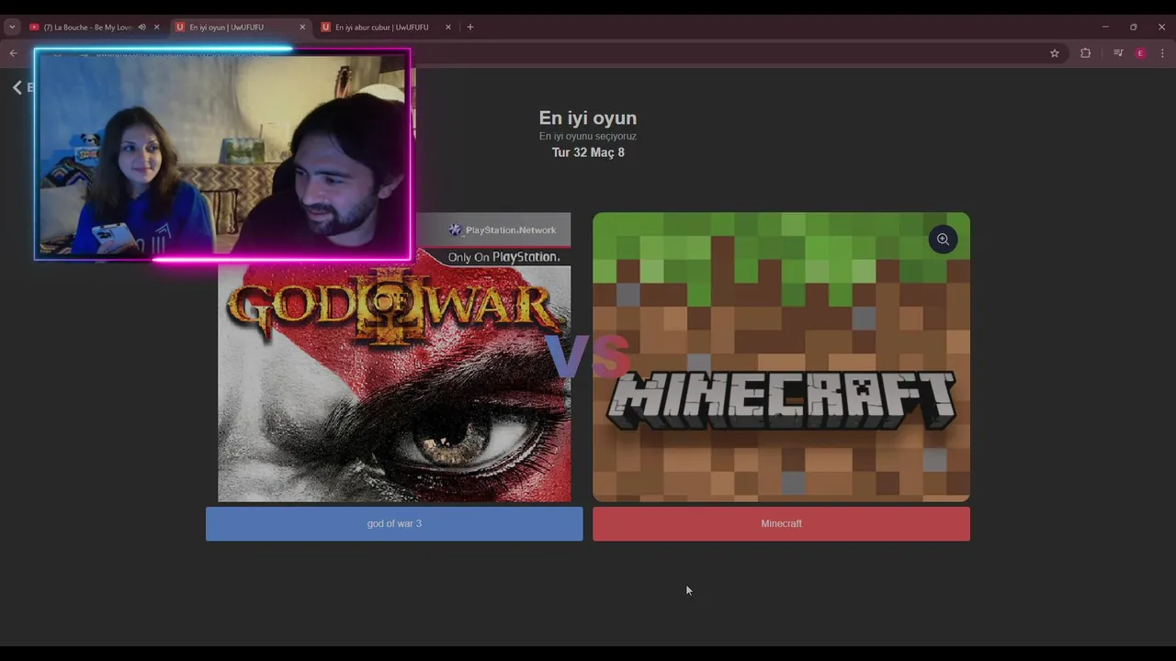This screenshot has width=1176, height=661.
Task: Close the En iyi oyun tab
Action: point(302,28)
